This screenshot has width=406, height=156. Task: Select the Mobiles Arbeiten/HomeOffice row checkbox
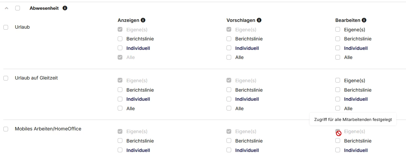click(6, 129)
